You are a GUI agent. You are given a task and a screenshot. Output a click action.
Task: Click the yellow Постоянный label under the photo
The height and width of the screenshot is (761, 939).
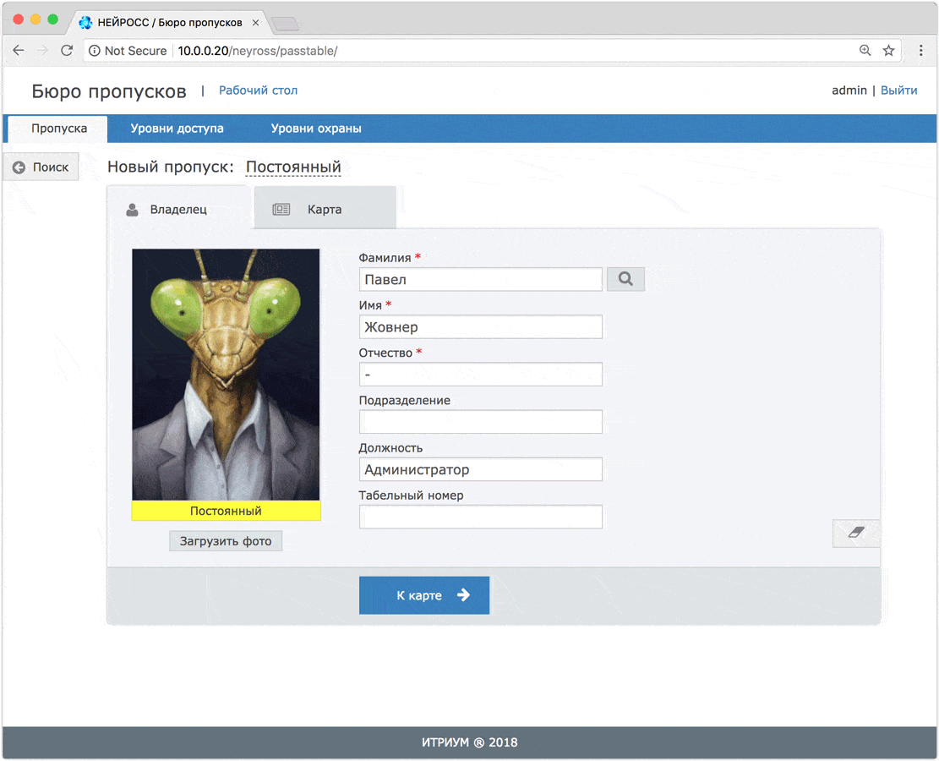(226, 511)
